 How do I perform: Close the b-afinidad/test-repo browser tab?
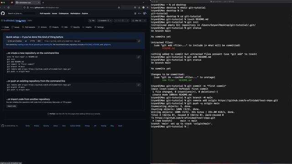click(38, 3)
